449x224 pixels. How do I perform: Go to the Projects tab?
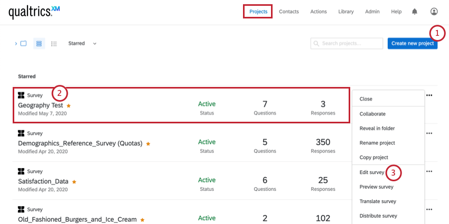click(258, 12)
